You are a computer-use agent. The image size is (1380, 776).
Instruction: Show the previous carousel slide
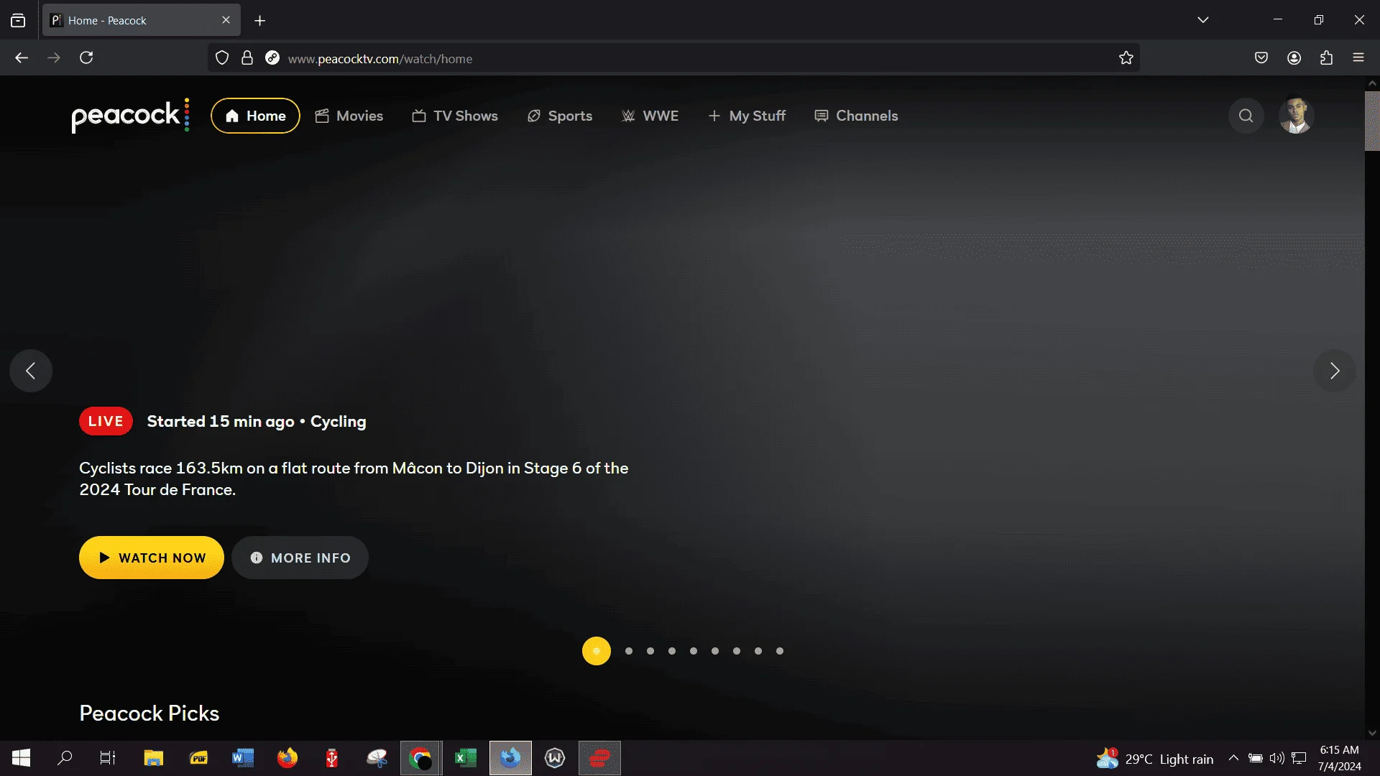click(x=31, y=371)
